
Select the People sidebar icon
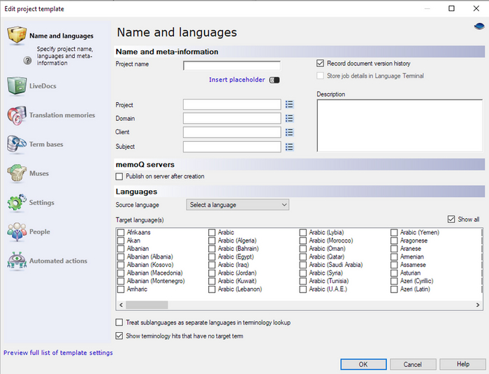(x=16, y=232)
